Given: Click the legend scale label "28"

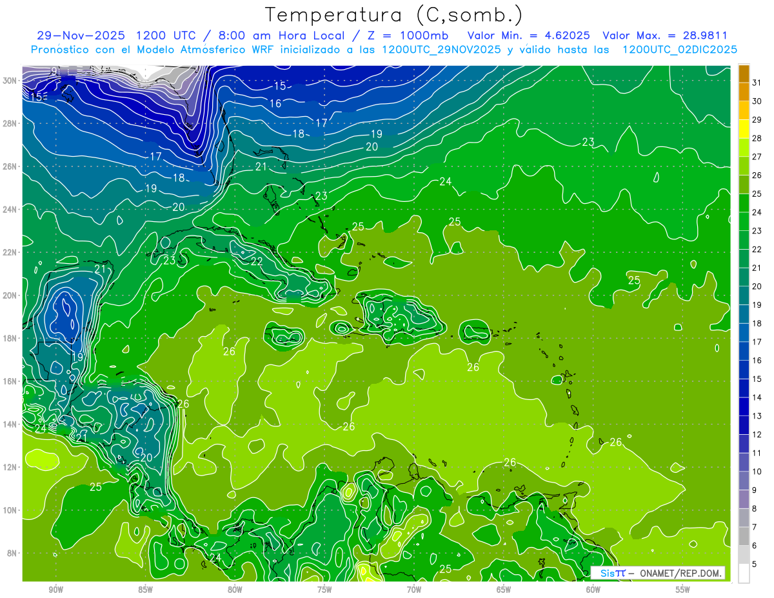Looking at the screenshot, I should [x=757, y=138].
